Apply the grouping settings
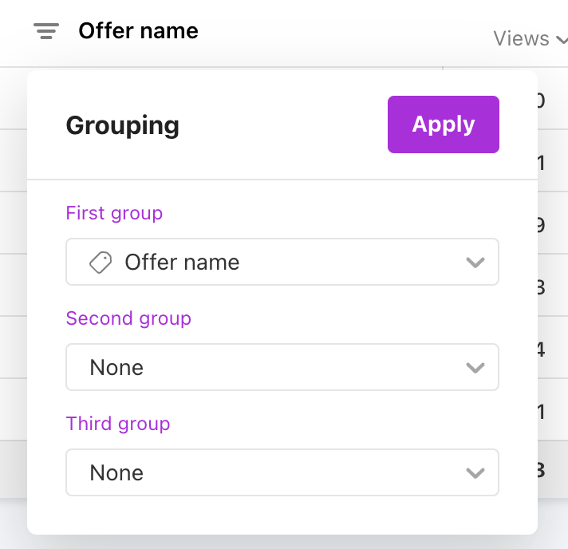The height and width of the screenshot is (549, 568). pos(444,124)
